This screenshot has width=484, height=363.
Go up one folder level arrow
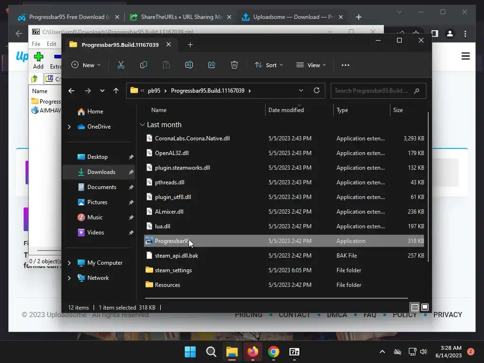pos(116,91)
